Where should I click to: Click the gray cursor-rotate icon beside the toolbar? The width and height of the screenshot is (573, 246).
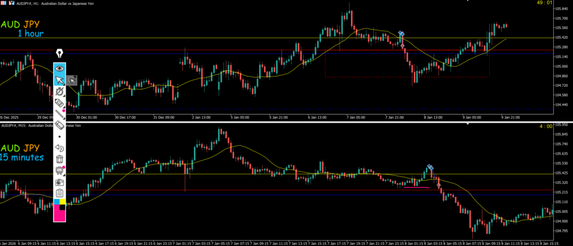72,81
